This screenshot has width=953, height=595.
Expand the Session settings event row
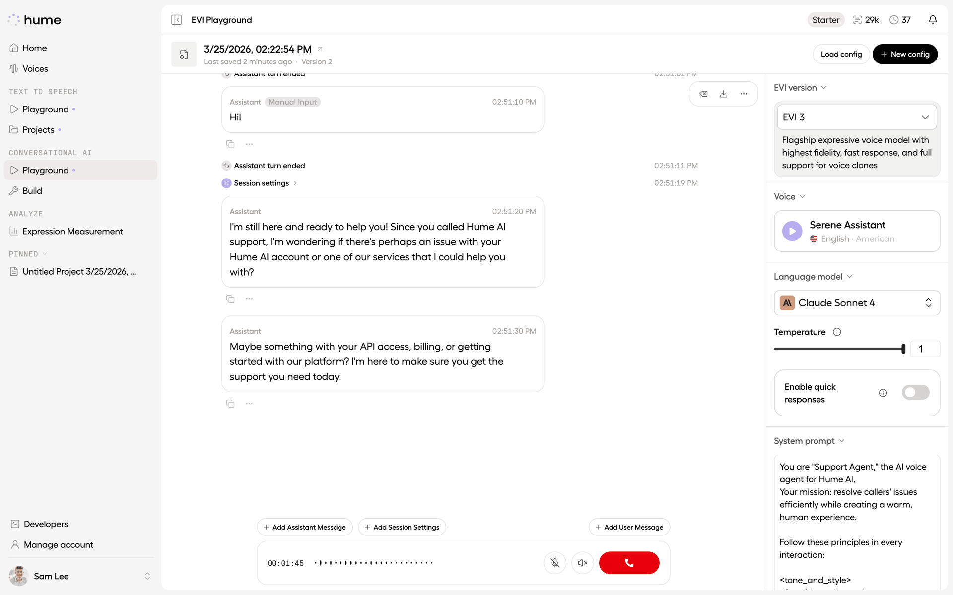point(266,183)
